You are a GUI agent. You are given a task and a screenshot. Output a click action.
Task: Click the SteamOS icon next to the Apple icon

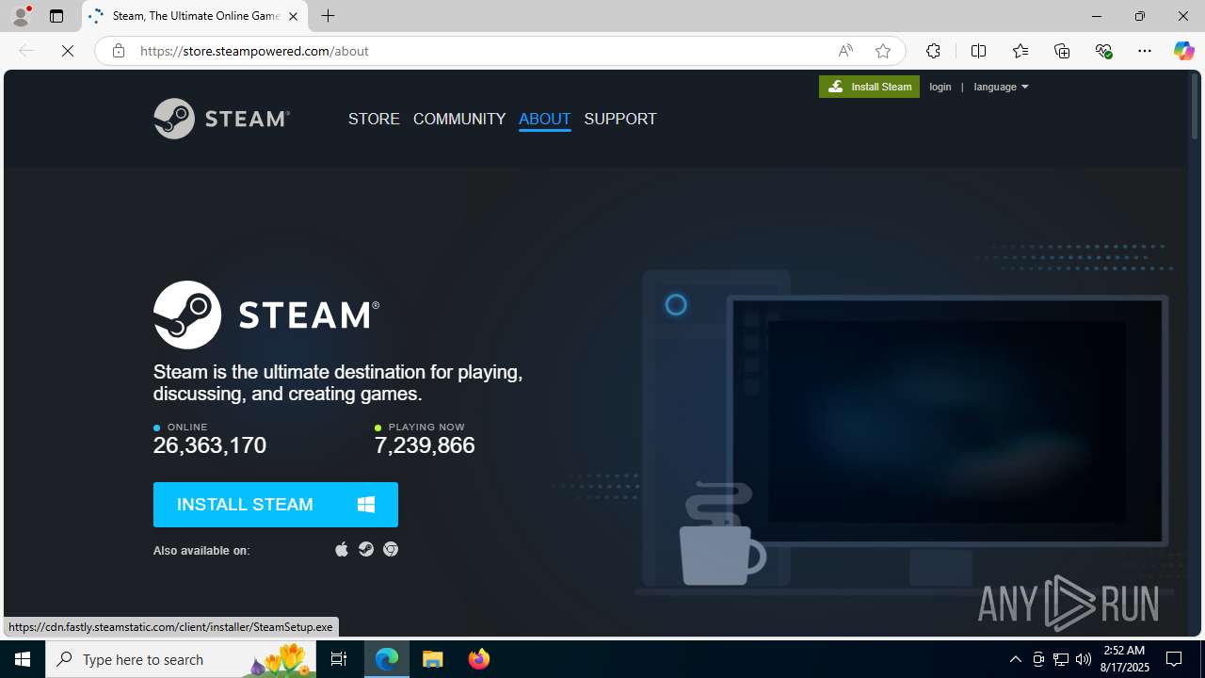(x=366, y=549)
